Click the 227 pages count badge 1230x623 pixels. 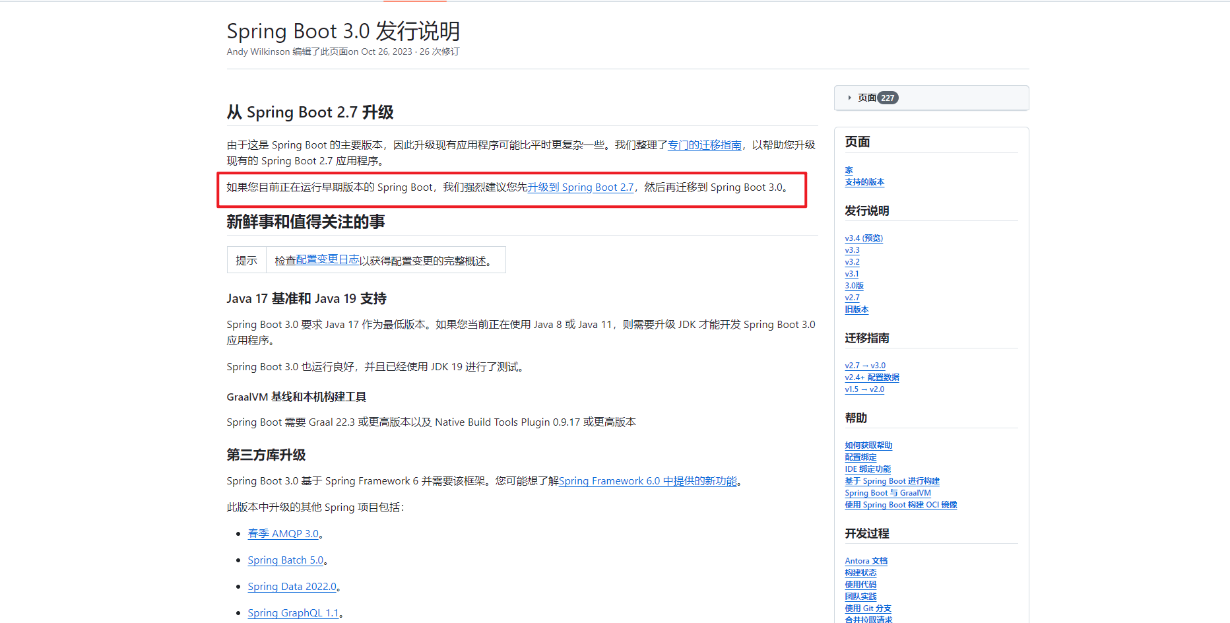point(888,98)
